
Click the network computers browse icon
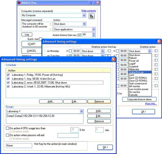tap(92, 16)
